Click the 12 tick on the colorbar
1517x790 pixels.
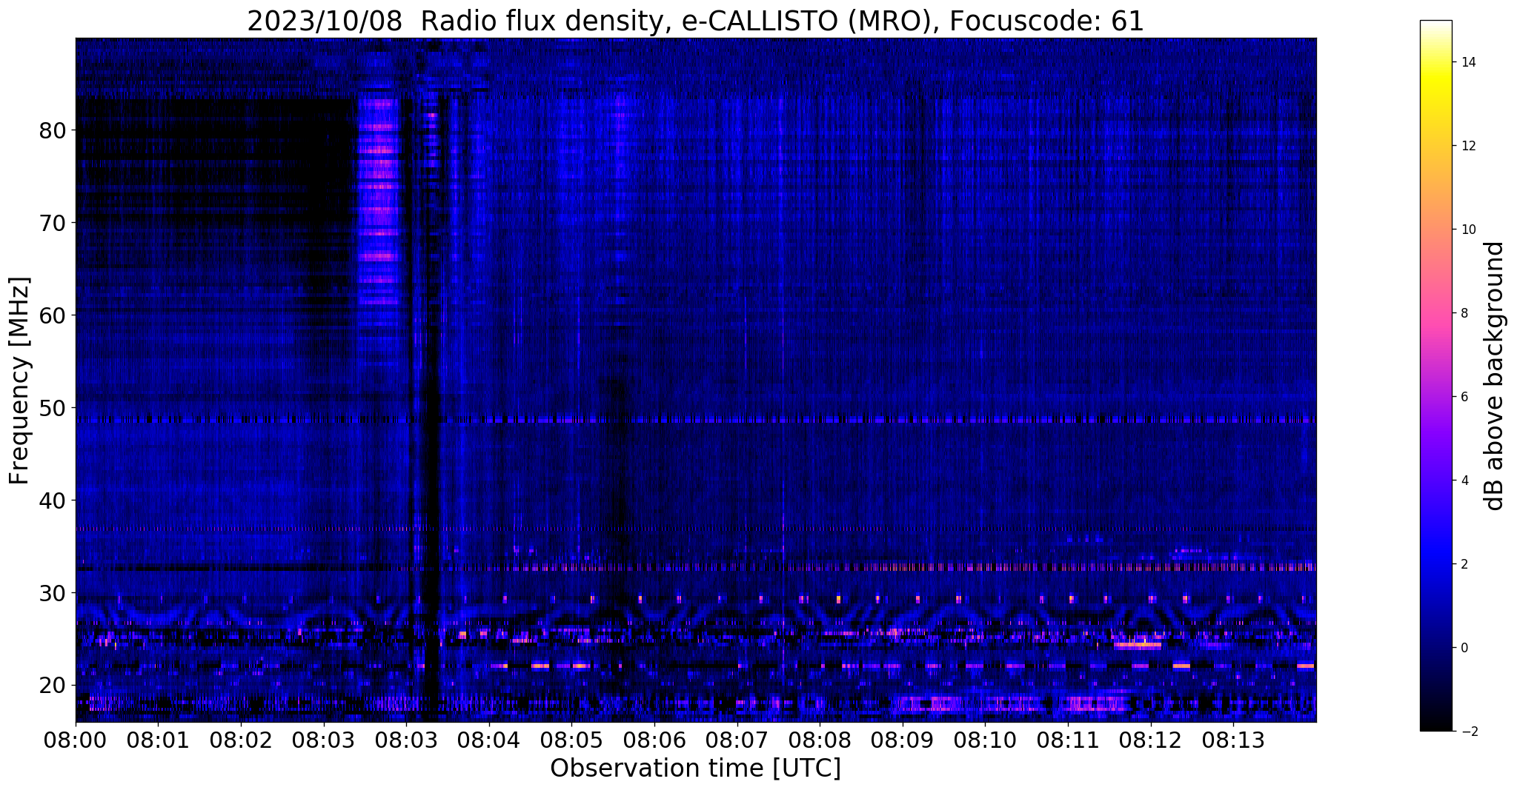tap(1467, 146)
